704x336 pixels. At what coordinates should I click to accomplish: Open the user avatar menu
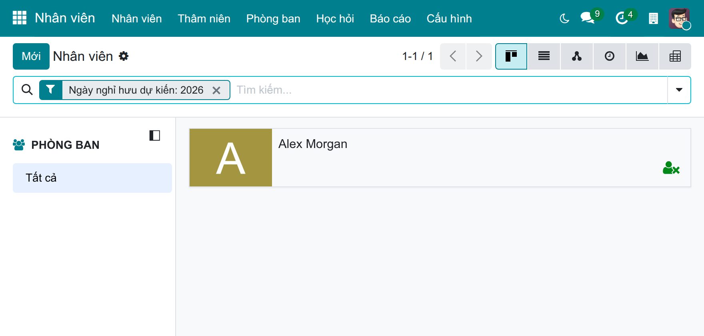point(679,18)
